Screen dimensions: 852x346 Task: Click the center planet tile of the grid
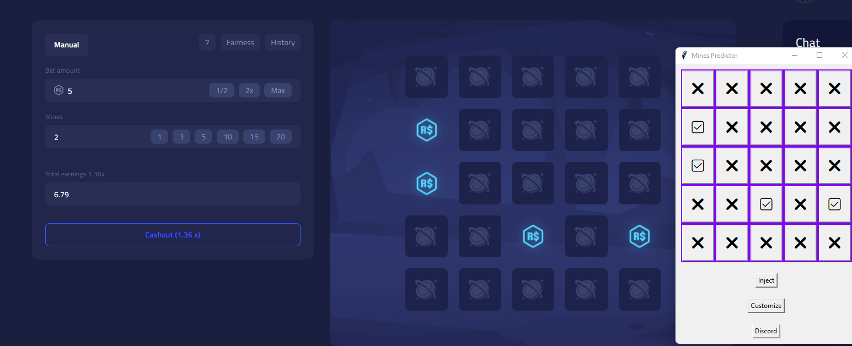coord(533,183)
